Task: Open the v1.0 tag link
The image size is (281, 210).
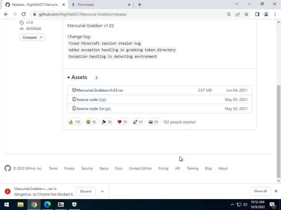Action: coord(30,22)
